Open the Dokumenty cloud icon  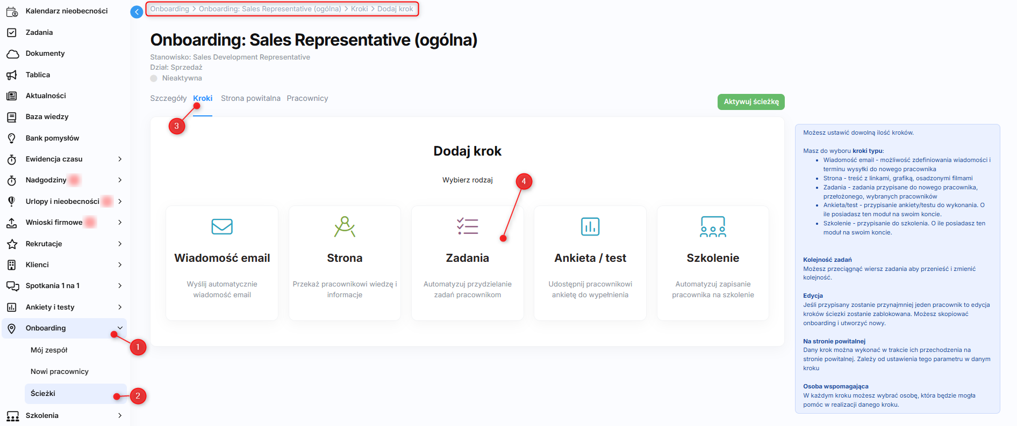[12, 54]
